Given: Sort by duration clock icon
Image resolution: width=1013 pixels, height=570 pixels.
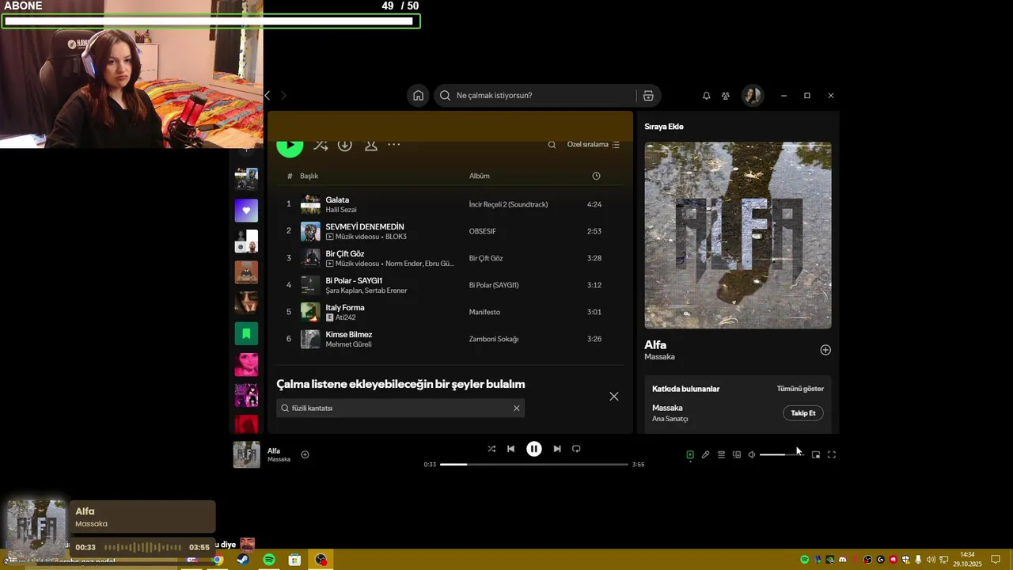Looking at the screenshot, I should tap(596, 176).
